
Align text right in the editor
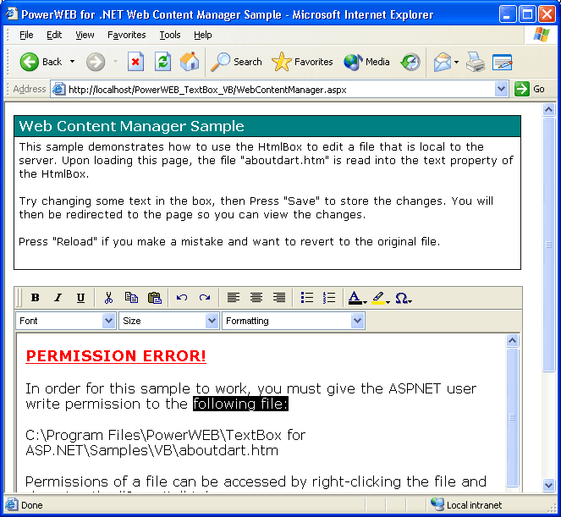click(x=279, y=298)
